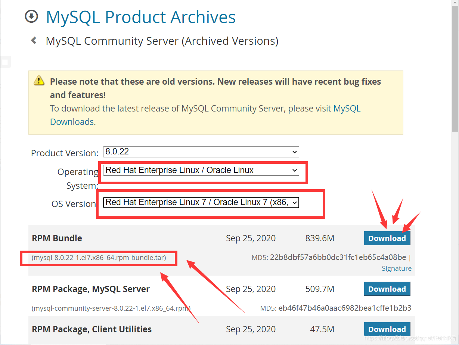Click the yellow warning triangle in the notice box
The height and width of the screenshot is (345, 459).
tap(39, 80)
